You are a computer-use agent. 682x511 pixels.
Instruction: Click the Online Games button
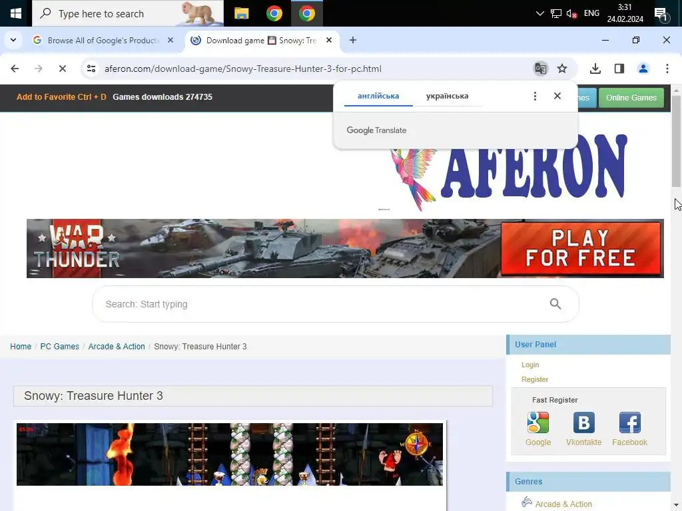coord(631,98)
